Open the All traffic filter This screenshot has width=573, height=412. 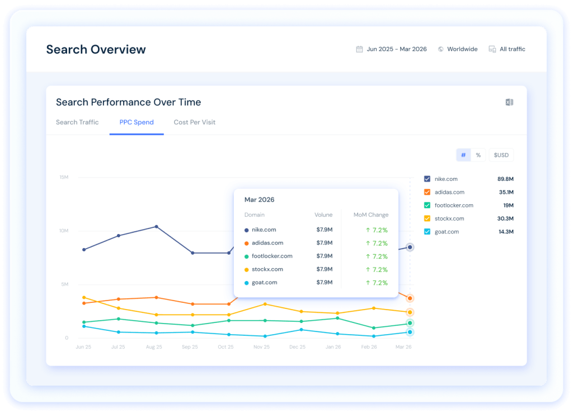[x=507, y=49]
